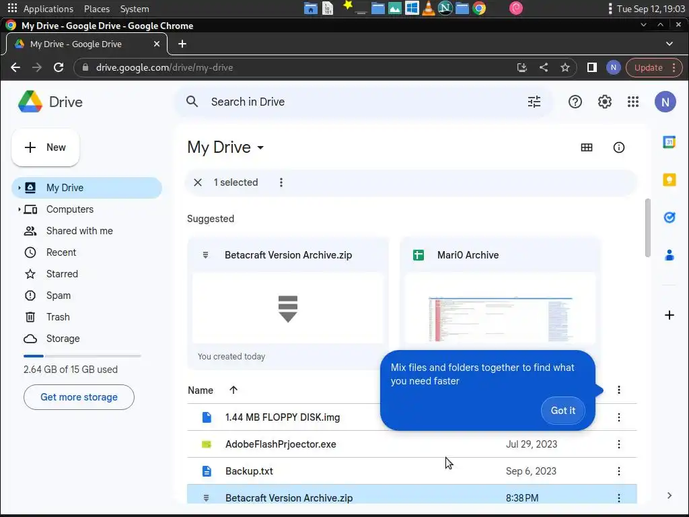This screenshot has width=689, height=517.
Task: Show the details info panel
Action: (x=619, y=147)
